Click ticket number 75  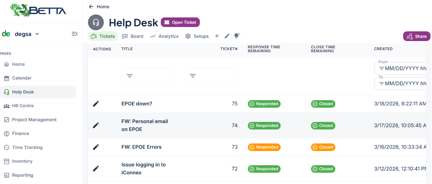pyautogui.click(x=235, y=104)
